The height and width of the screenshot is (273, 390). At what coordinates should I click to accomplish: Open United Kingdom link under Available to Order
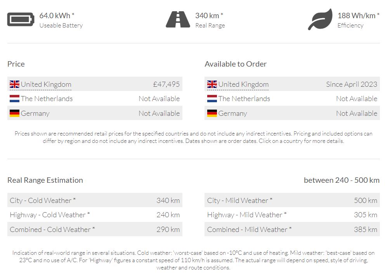(x=243, y=84)
